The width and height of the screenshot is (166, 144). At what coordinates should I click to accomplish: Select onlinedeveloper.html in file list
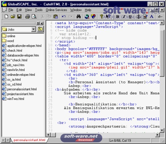(18, 75)
